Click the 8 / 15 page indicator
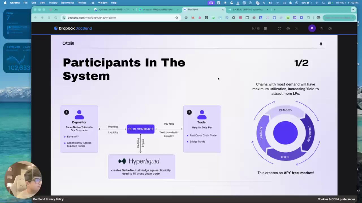This screenshot has height=203, width=362. (x=256, y=28)
